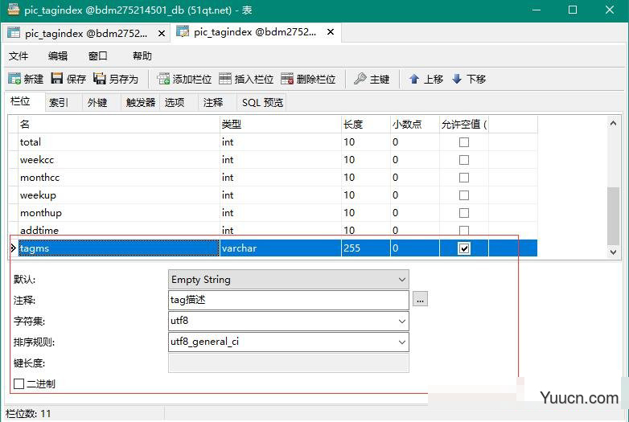Uncheck allow-null checkbox for tagms row
The height and width of the screenshot is (422, 629).
coord(464,248)
